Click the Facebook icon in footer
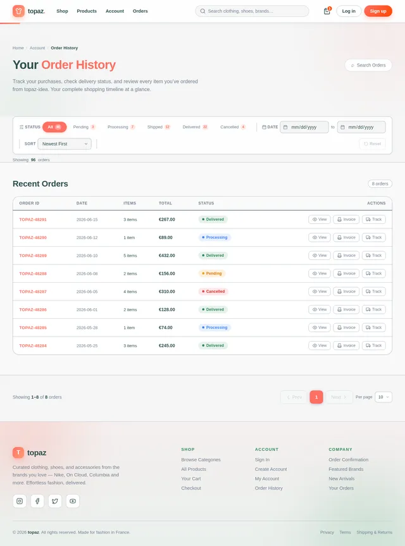405x546 pixels. 37,501
